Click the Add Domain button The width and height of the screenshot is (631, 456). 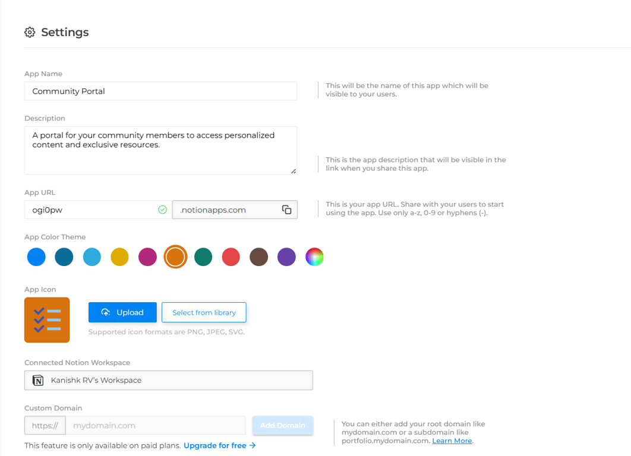pos(283,425)
